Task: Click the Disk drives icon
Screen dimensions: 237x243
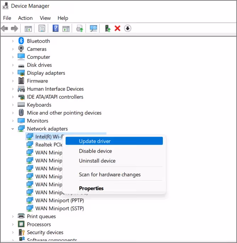Action: point(21,66)
